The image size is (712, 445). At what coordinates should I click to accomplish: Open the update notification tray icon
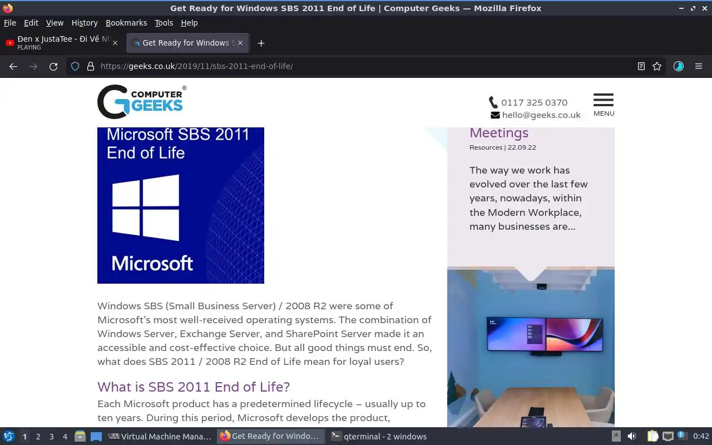(682, 436)
